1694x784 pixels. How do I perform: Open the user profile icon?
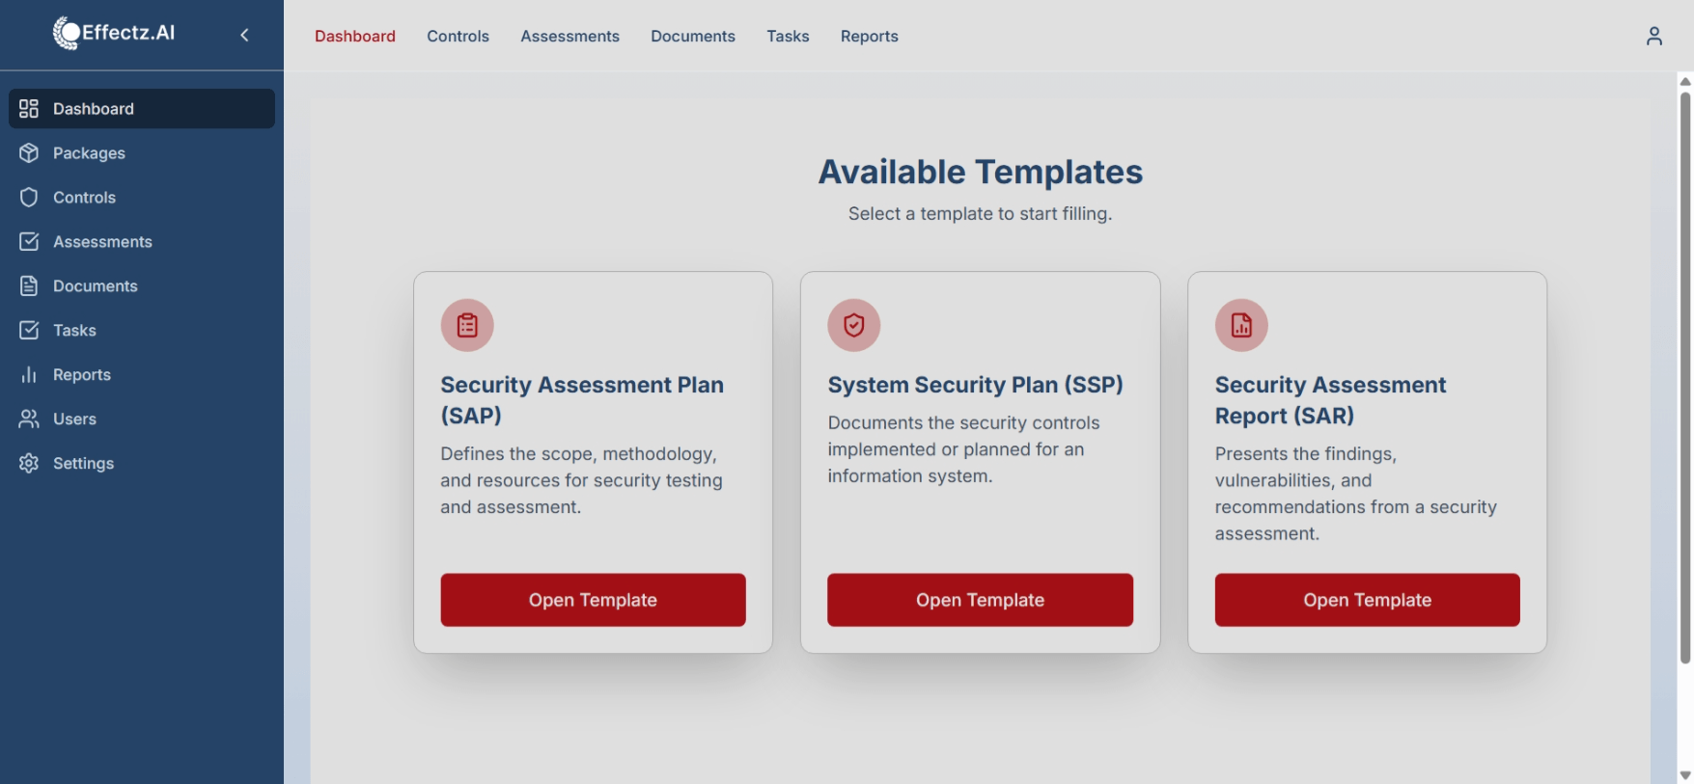(1653, 36)
